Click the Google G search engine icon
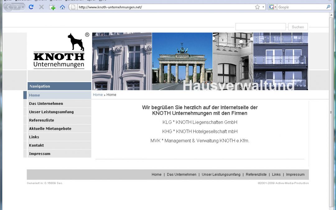 pos(271,7)
